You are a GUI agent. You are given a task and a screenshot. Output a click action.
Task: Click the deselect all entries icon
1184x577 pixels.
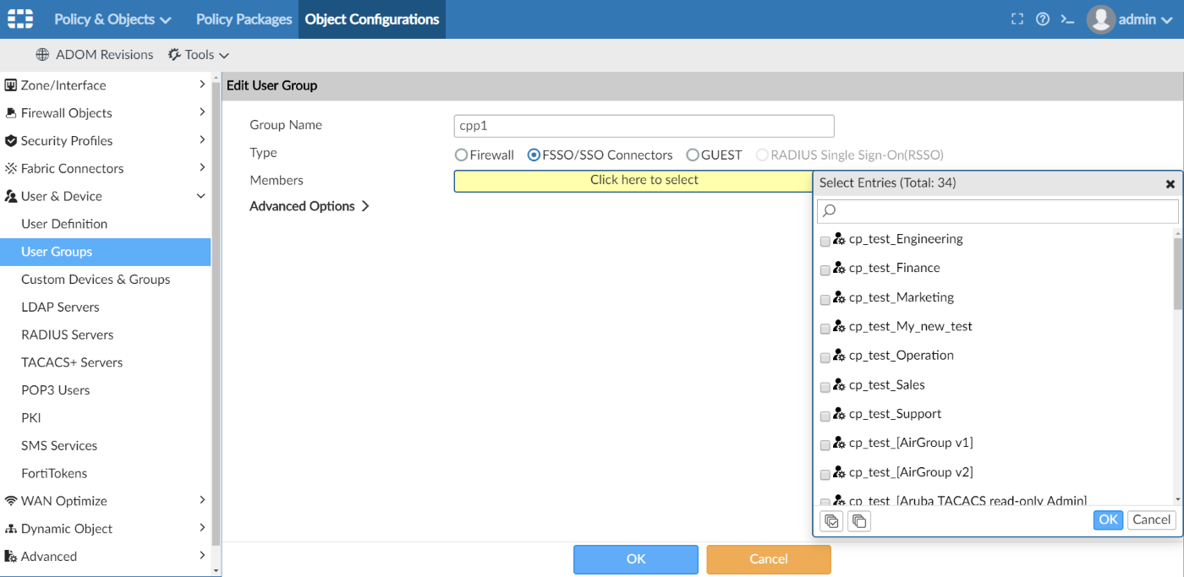(x=858, y=521)
